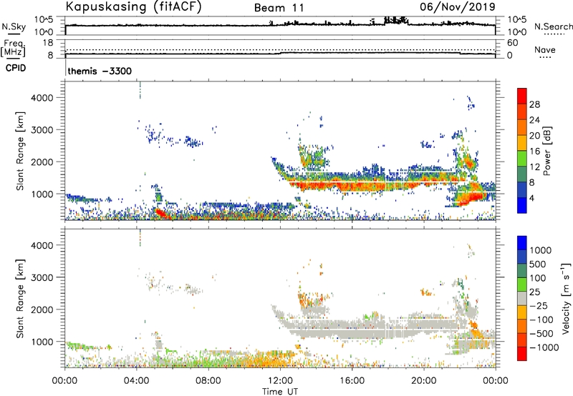Screen dimensions: 573x396
Task: Click the N.Search legend label
Action: tap(554, 26)
